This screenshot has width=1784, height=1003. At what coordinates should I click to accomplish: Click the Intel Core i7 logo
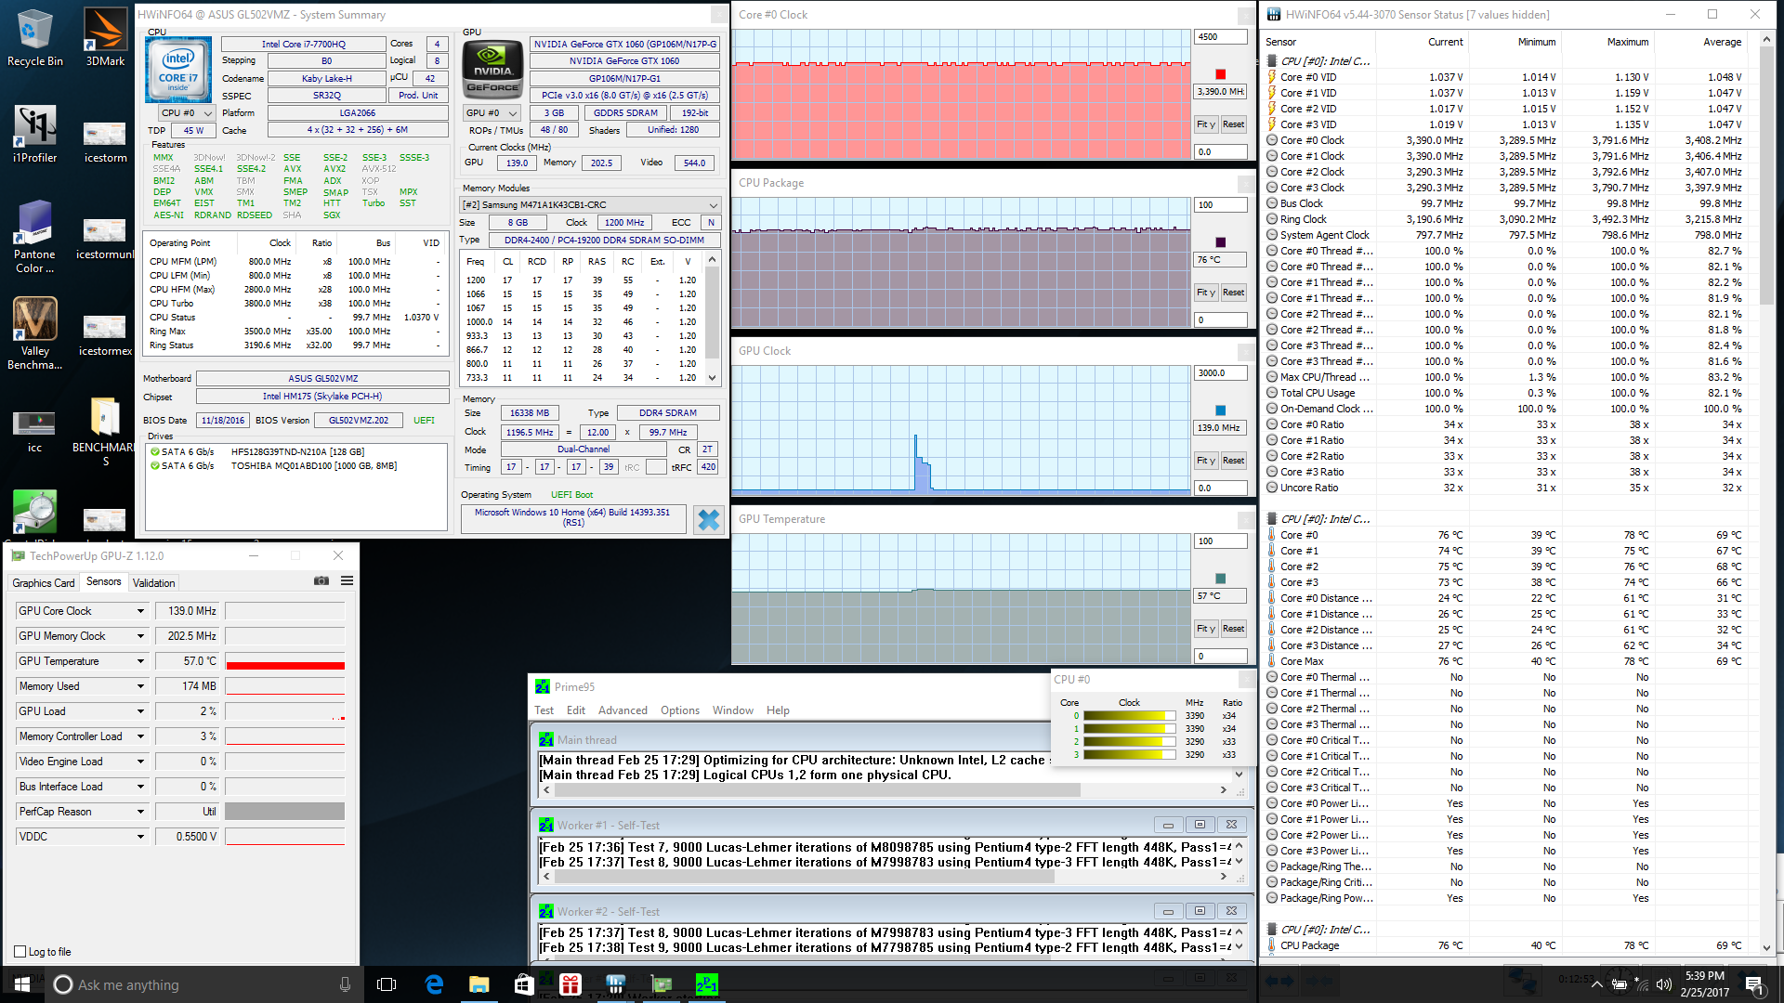pos(178,70)
